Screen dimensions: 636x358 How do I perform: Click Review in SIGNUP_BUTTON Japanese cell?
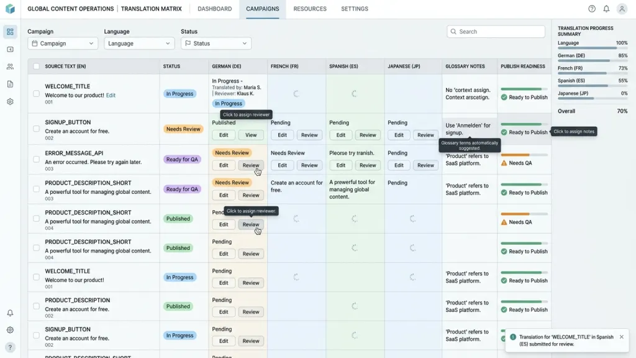425,135
